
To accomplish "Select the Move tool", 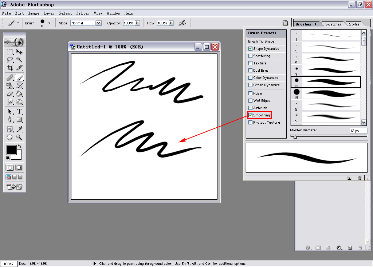I will coord(19,52).
